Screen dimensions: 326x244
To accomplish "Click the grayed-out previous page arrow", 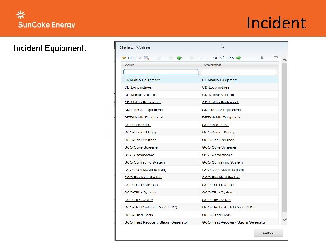I will pyautogui.click(x=191, y=58).
